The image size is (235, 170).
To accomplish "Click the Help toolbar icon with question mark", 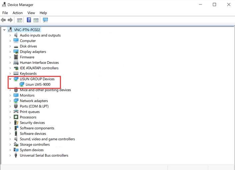I will (29, 20).
